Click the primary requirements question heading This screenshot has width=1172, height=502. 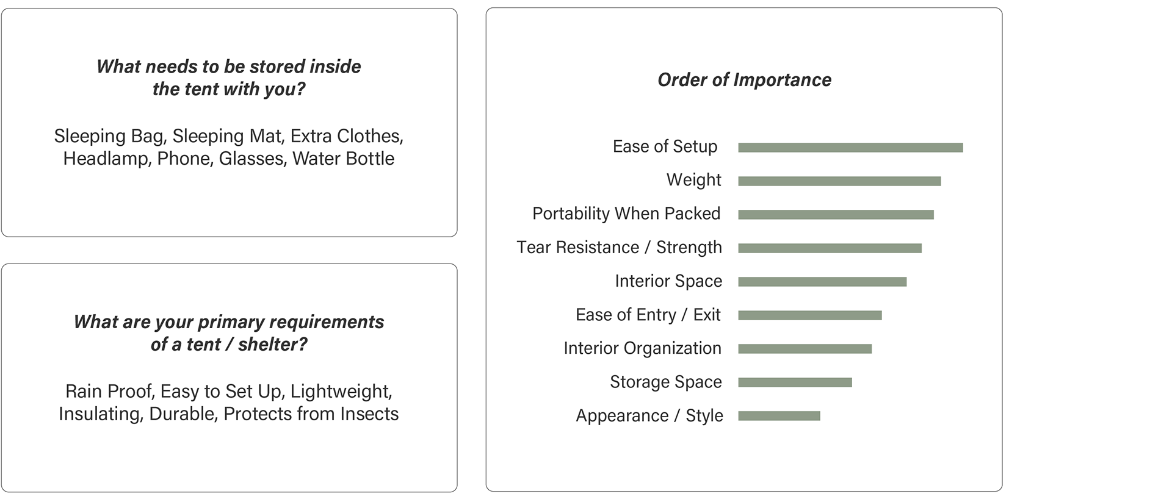229,333
